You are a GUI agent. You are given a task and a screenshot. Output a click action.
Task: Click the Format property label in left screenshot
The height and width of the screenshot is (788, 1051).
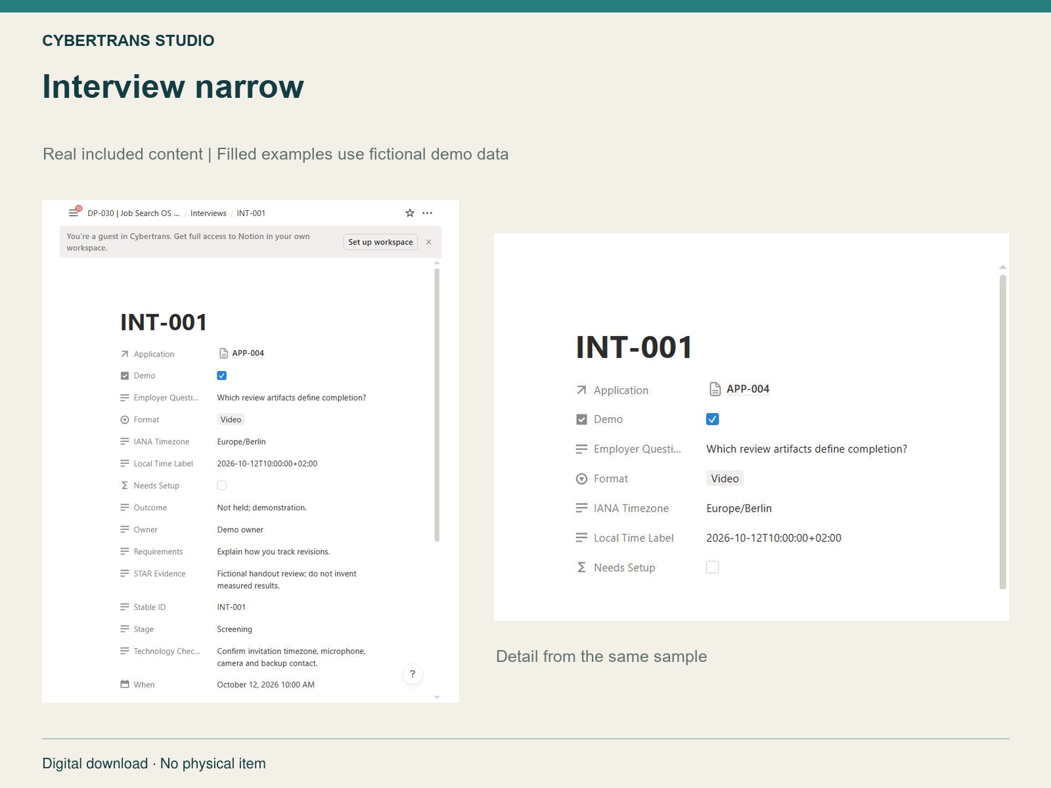click(146, 420)
